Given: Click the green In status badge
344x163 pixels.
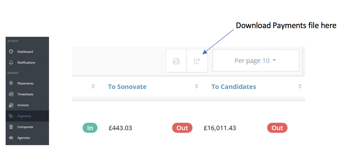Looking at the screenshot, I should tap(90, 128).
